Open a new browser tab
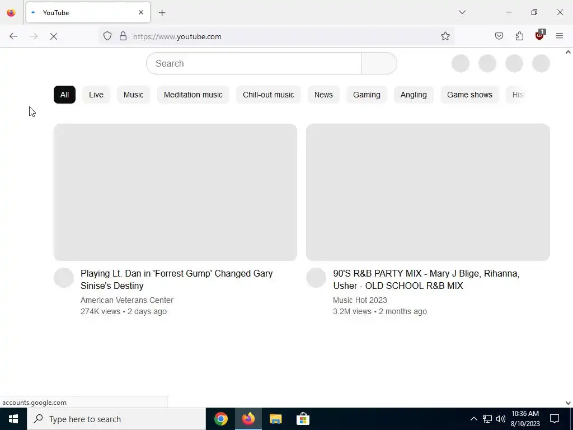Image resolution: width=573 pixels, height=430 pixels. (162, 13)
